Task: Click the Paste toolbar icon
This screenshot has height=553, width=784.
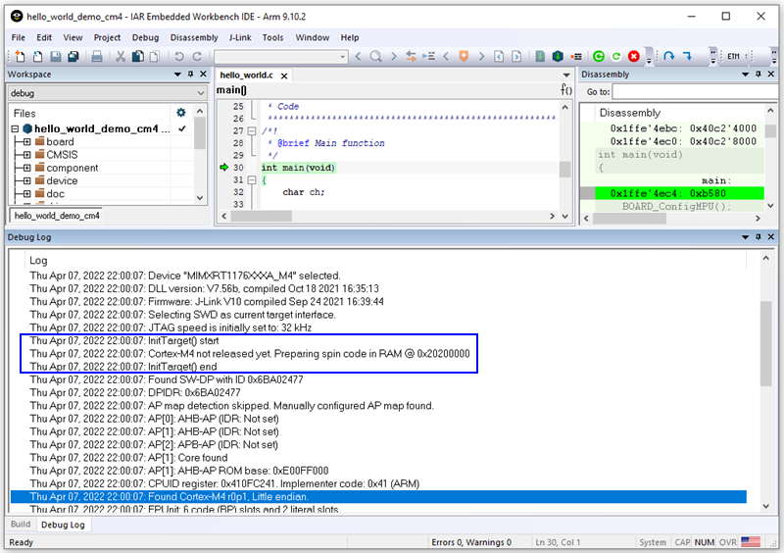Action: coord(155,56)
